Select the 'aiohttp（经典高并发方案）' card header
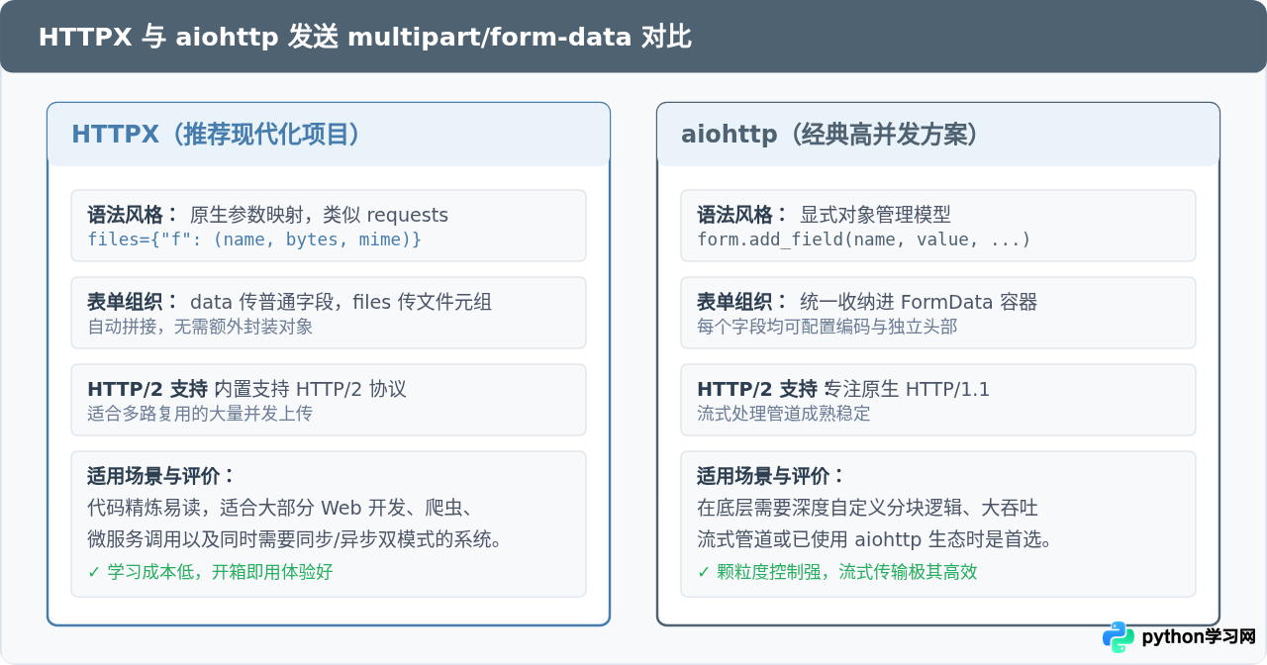 click(938, 135)
